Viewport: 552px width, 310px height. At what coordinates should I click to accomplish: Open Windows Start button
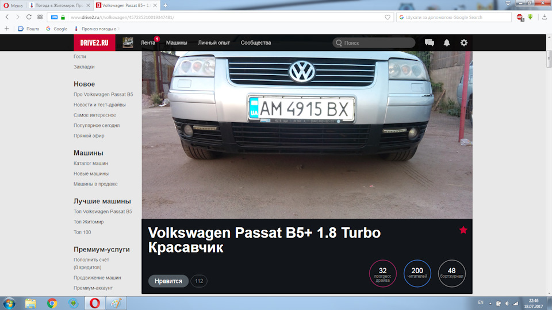[x=9, y=303]
